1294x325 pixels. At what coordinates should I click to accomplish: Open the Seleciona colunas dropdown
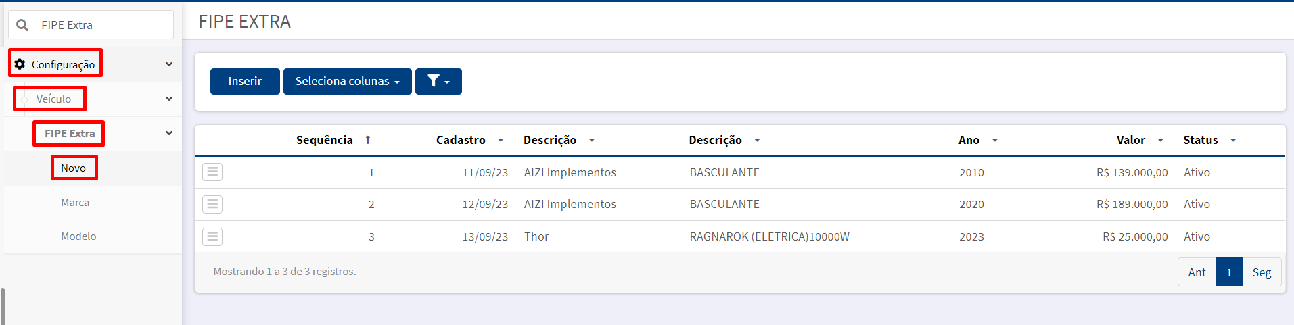(x=348, y=81)
